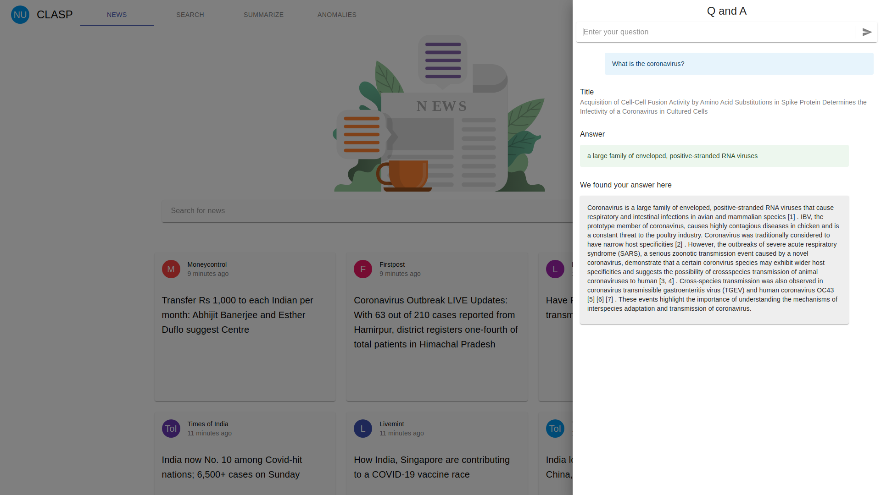Screen dimensions: 881x495
Task: Click the Search for news box
Action: 367,211
